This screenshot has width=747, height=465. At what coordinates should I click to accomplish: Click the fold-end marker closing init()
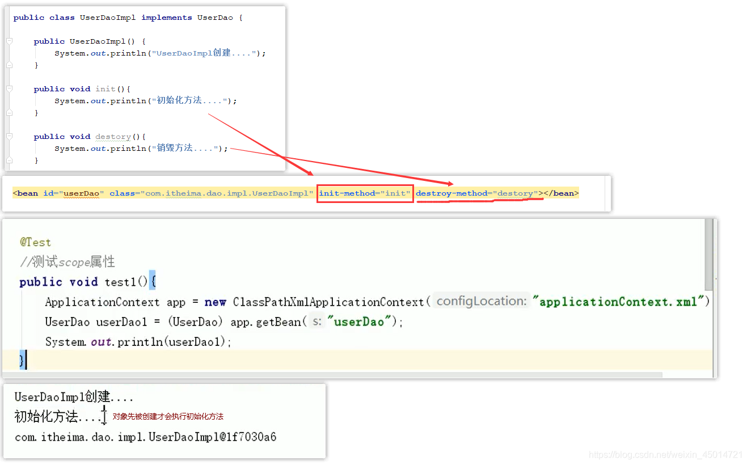(9, 113)
